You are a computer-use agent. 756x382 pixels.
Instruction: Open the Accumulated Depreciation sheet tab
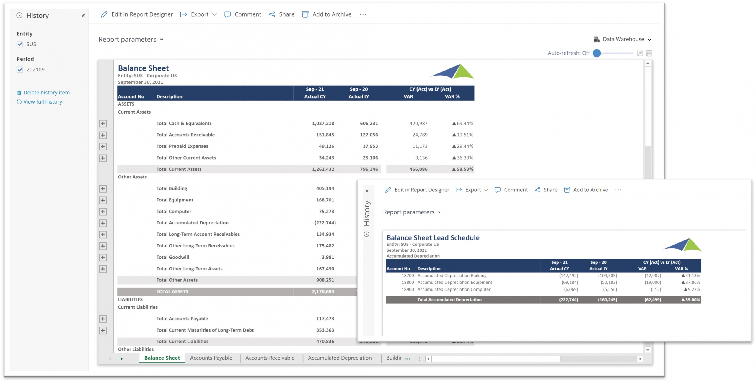[340, 358]
